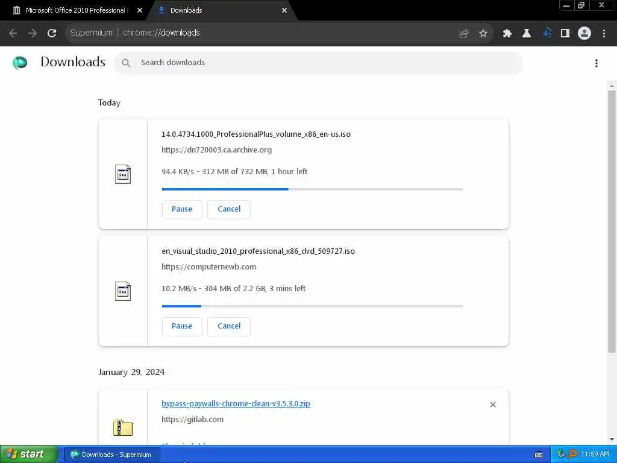Click the Supermium logo beside Downloads
The width and height of the screenshot is (617, 463).
click(x=20, y=63)
